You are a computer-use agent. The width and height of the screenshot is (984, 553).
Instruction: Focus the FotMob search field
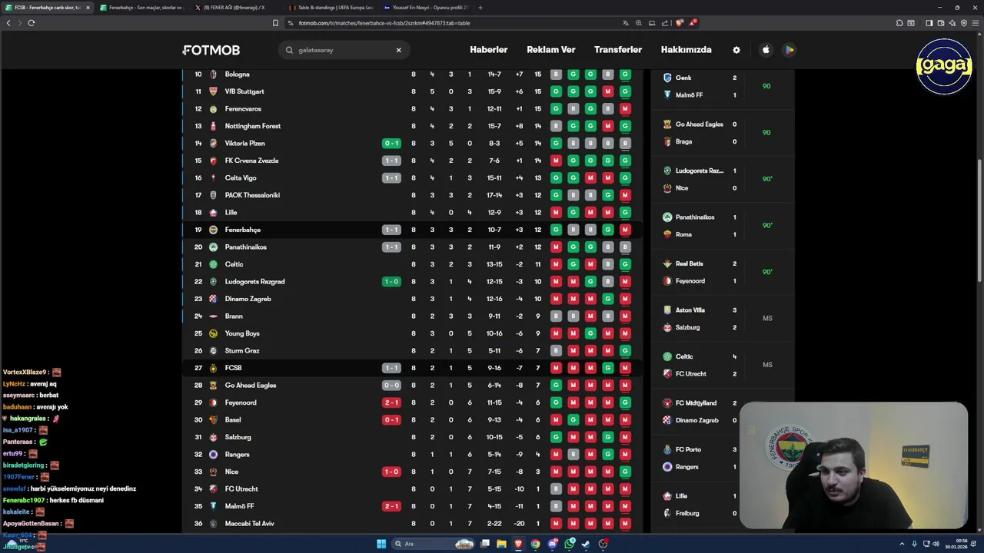[x=344, y=50]
